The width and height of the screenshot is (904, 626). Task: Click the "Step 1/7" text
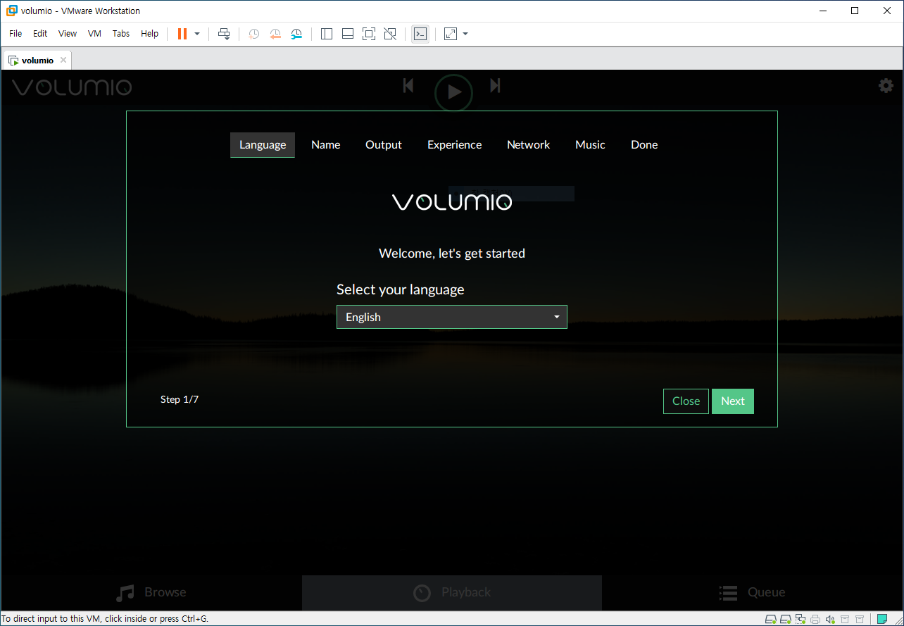click(x=180, y=399)
